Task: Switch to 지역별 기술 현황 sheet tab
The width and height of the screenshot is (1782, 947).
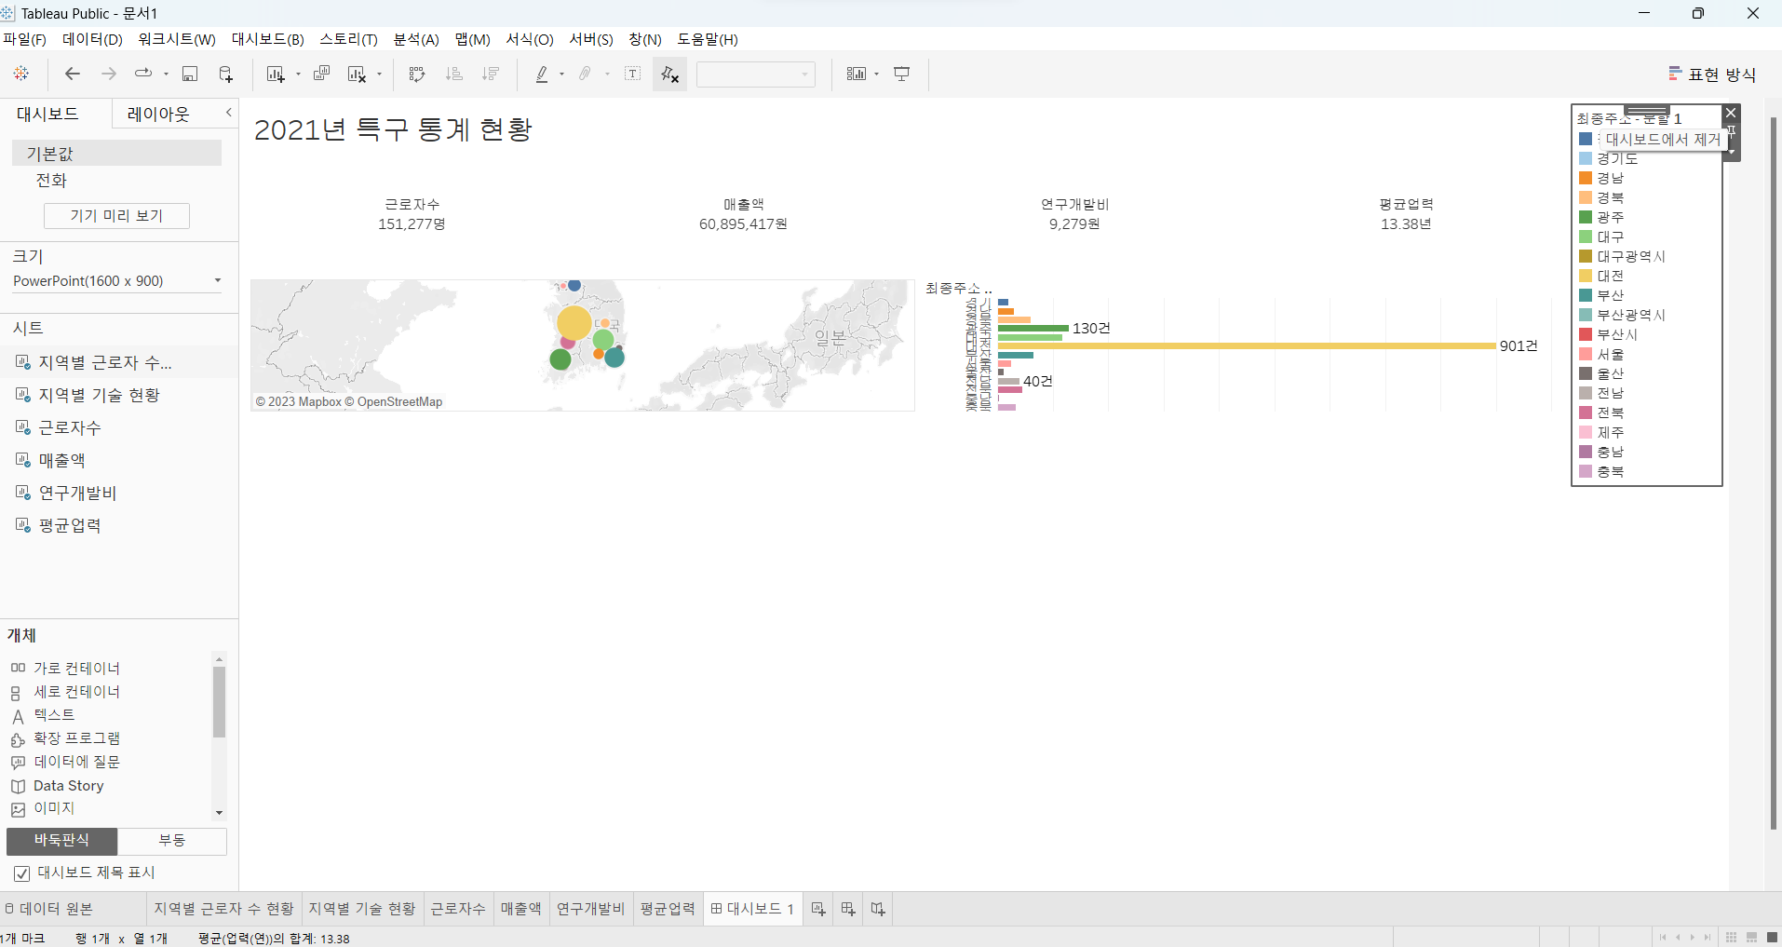Action: pyautogui.click(x=362, y=909)
